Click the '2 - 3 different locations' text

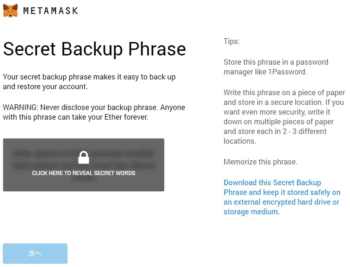pos(275,136)
